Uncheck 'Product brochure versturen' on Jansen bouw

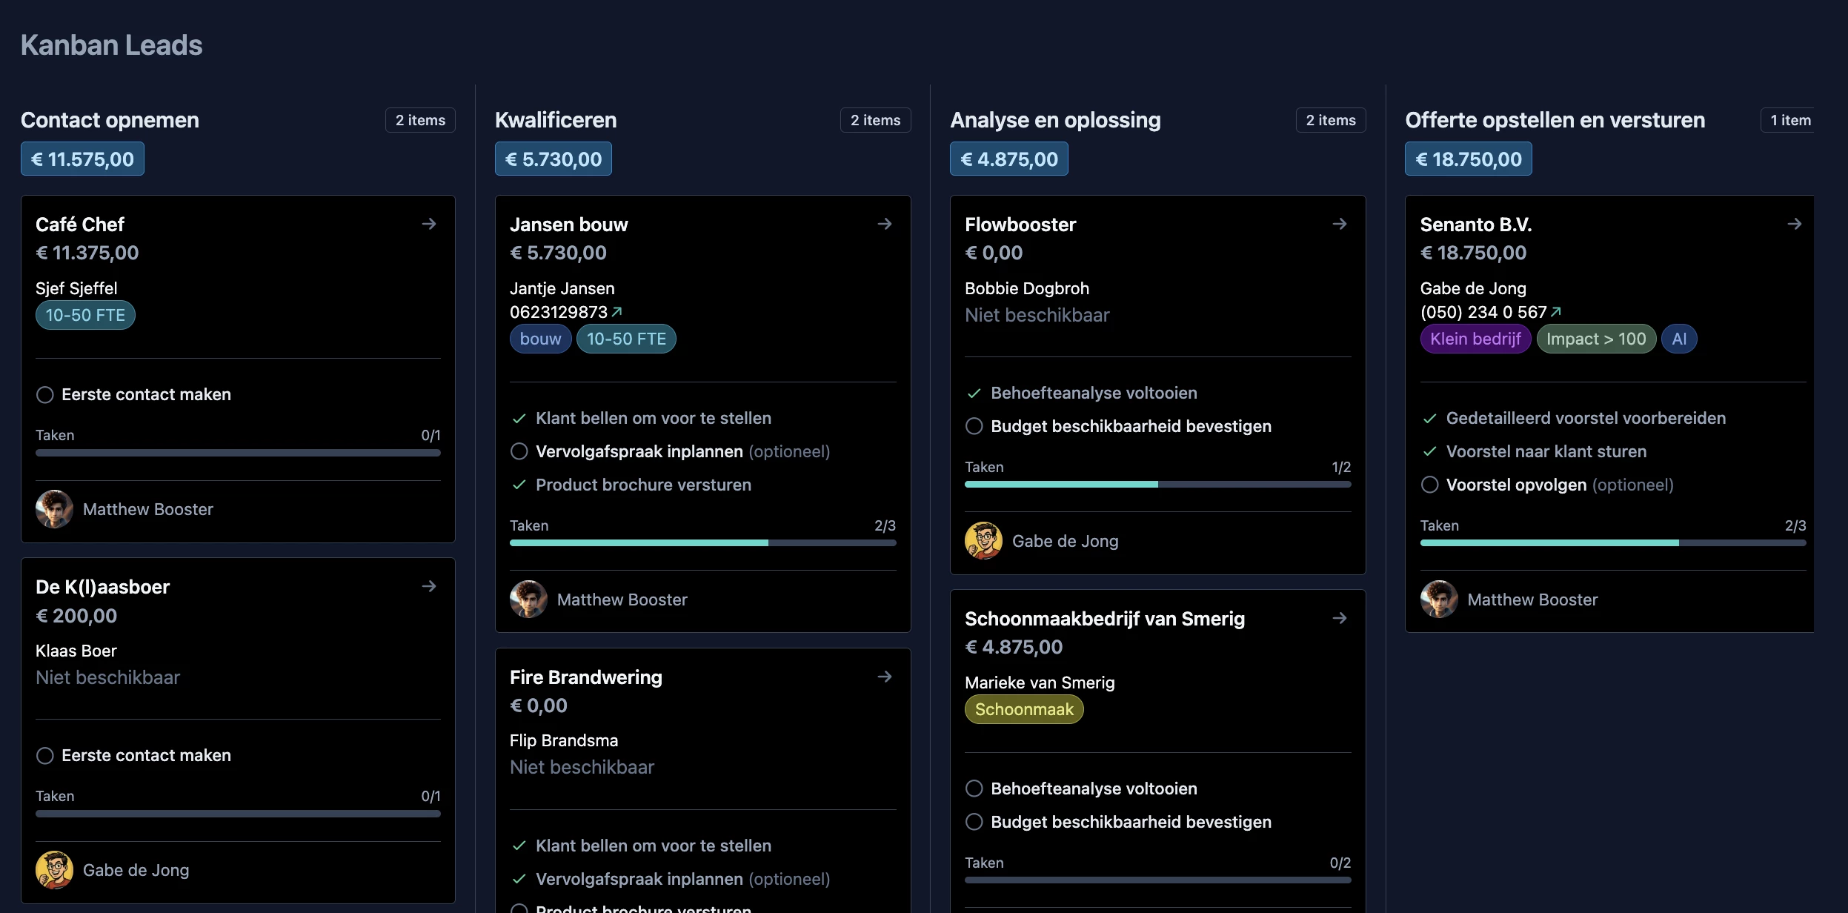click(519, 485)
